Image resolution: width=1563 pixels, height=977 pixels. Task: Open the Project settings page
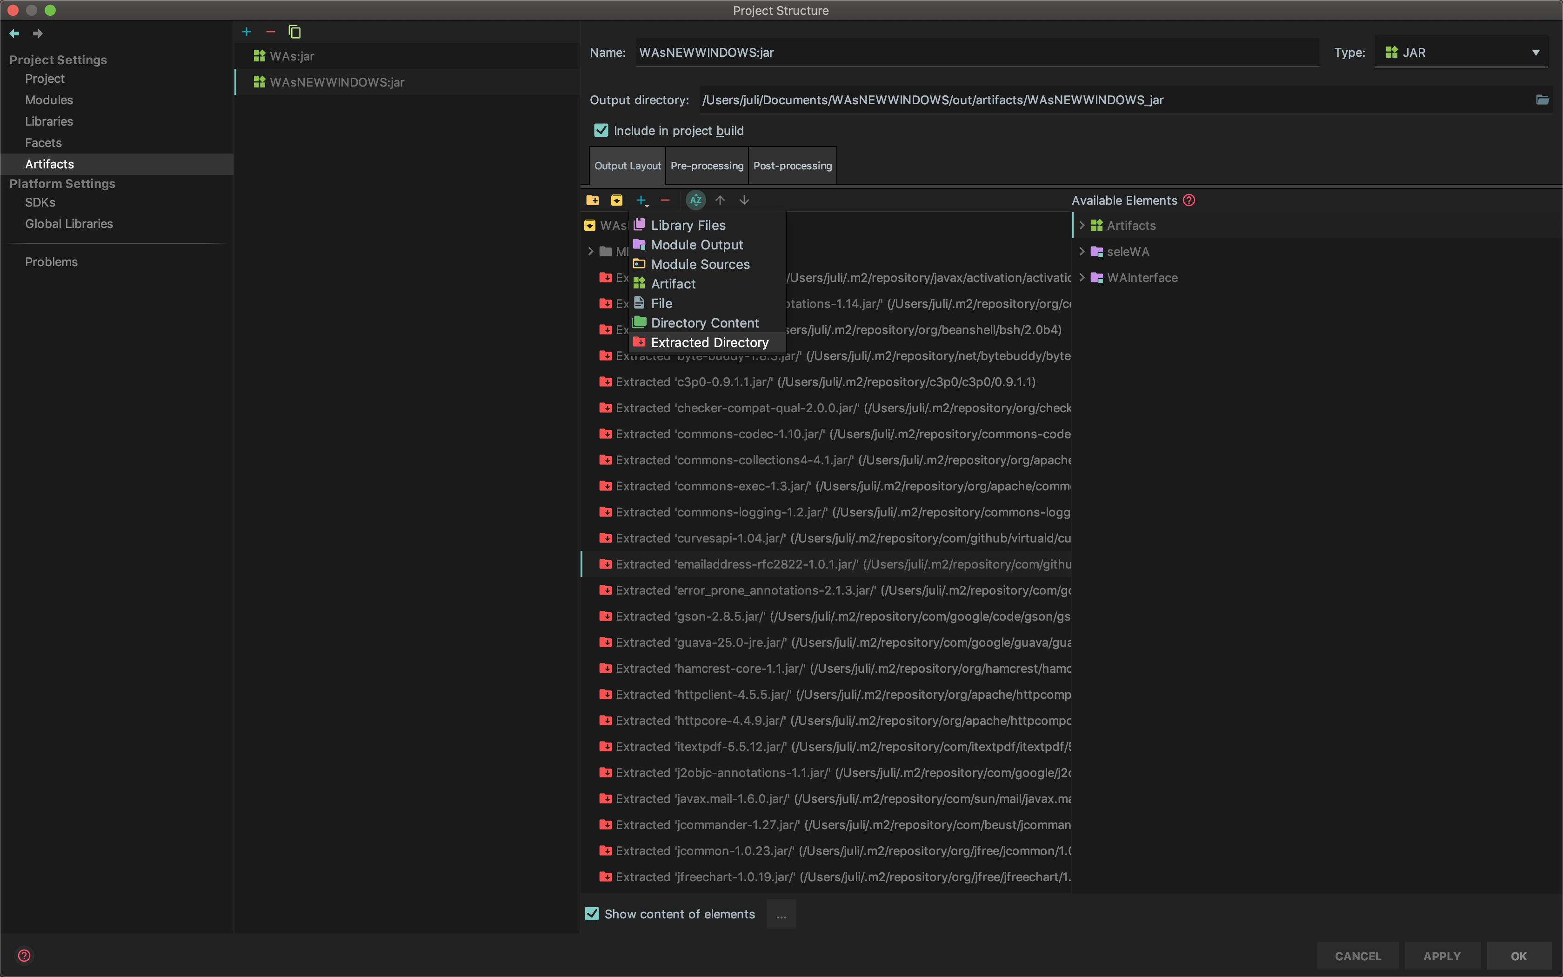[116, 79]
